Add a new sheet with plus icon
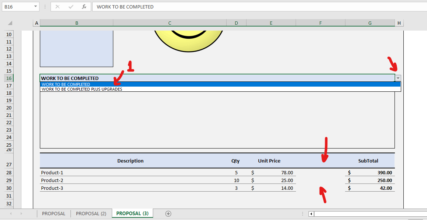 [x=168, y=213]
